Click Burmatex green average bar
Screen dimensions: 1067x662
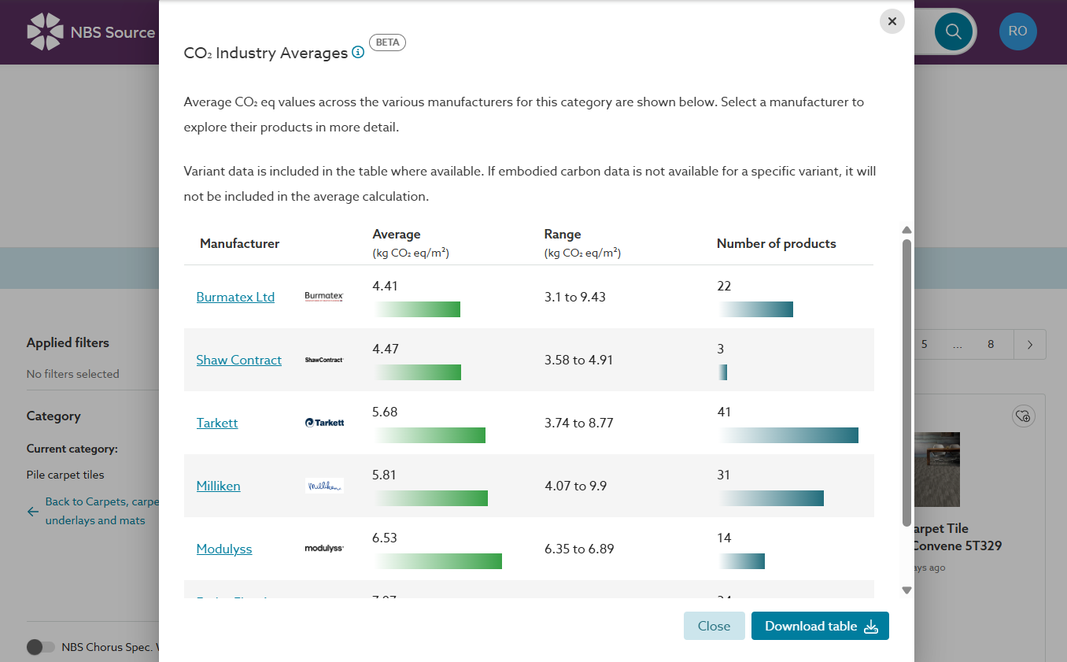tap(416, 309)
